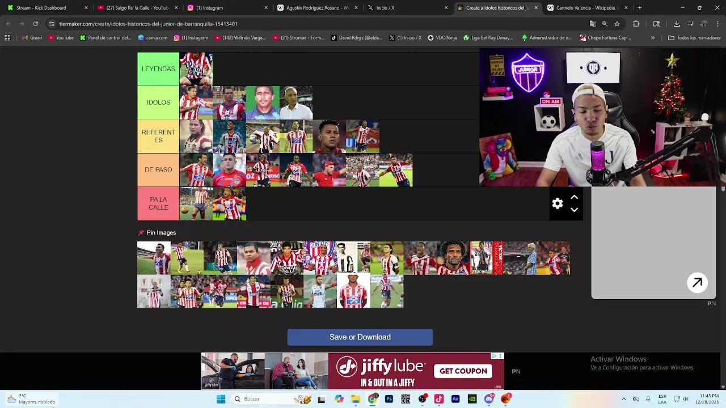Open browser extensions puzzle icon
Viewport: 726px width, 408px height.
pyautogui.click(x=636, y=24)
